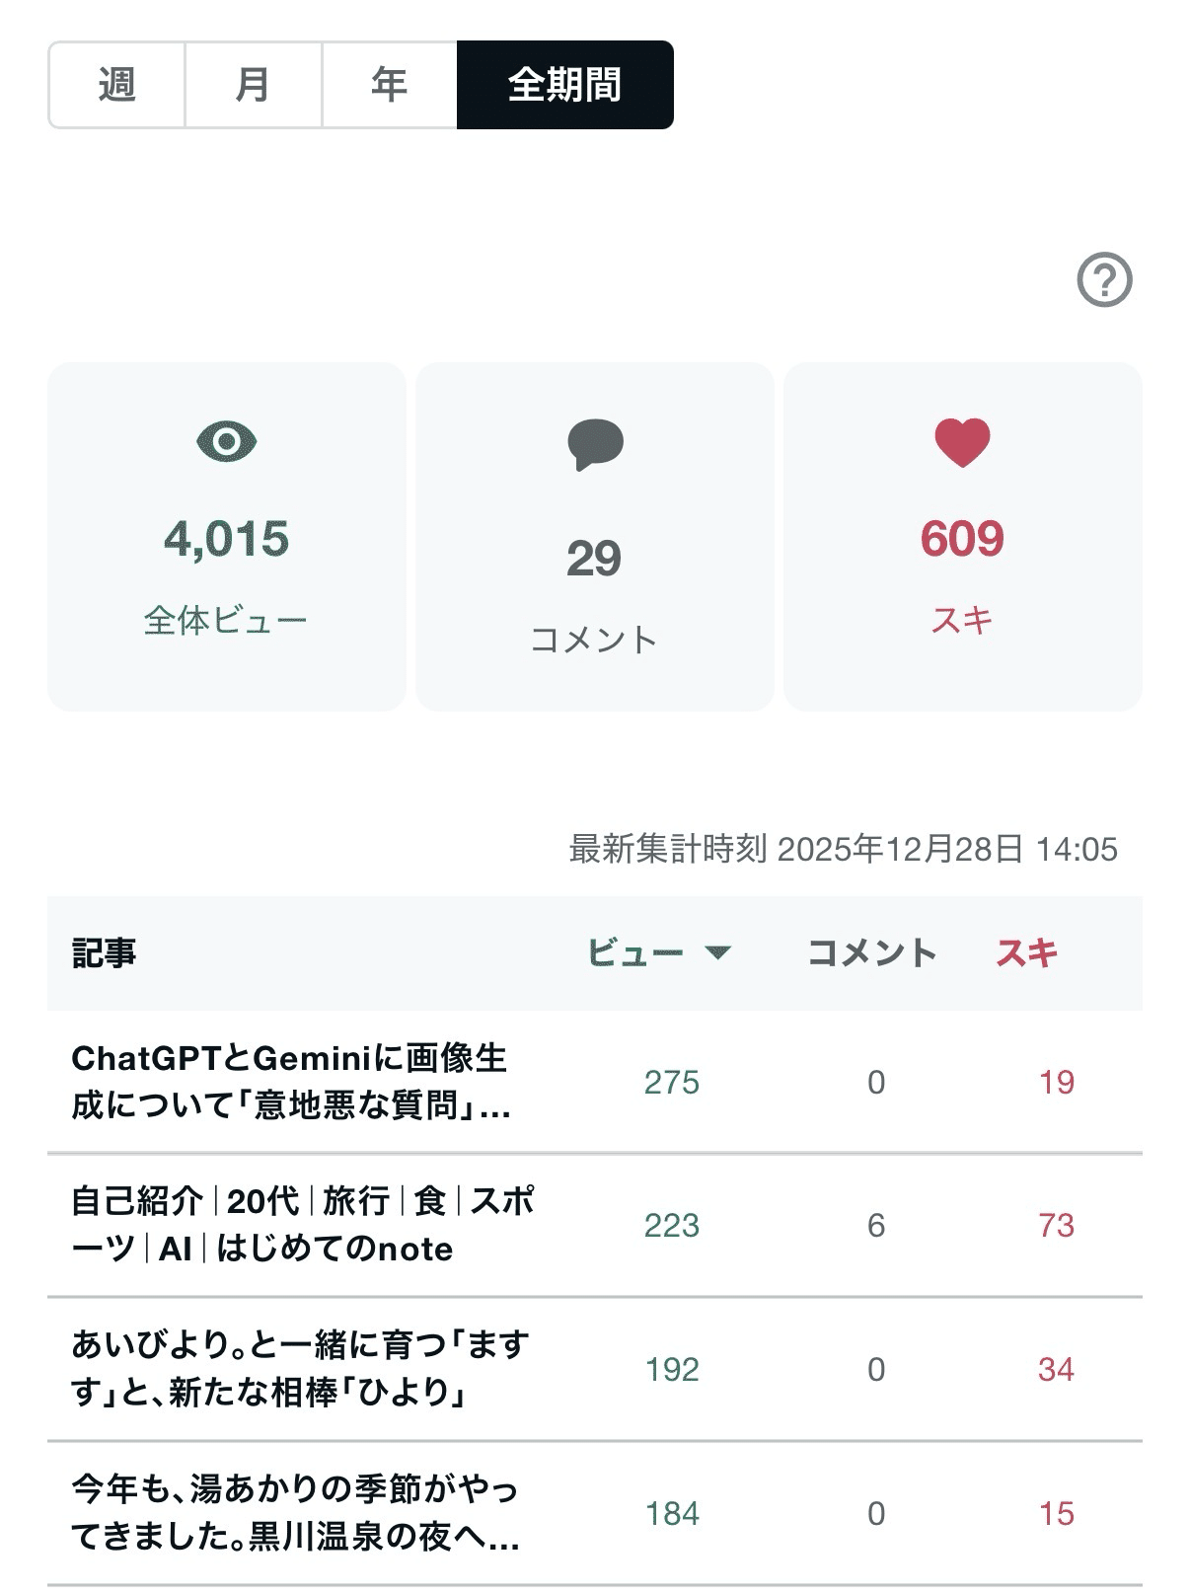The width and height of the screenshot is (1190, 1593).
Task: Open the 自己紹介 self-introduction article
Action: [x=301, y=1225]
